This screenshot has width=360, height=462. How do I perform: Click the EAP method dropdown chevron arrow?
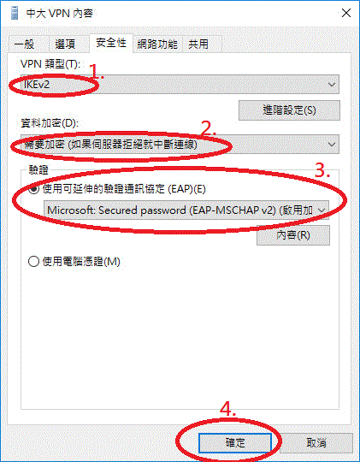point(322,210)
